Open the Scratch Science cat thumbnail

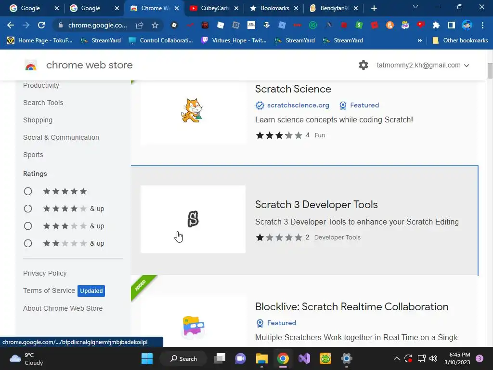(193, 111)
